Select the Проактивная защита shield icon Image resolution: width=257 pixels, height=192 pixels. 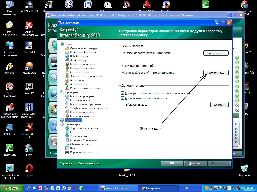point(67,68)
